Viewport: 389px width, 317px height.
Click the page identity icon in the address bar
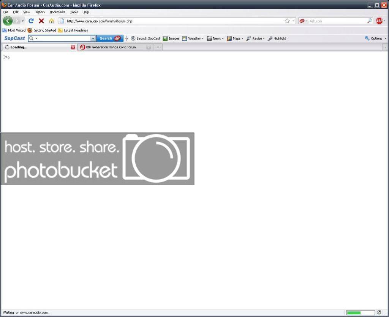62,21
